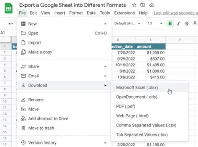Open the Extensions menu

pyautogui.click(x=125, y=13)
